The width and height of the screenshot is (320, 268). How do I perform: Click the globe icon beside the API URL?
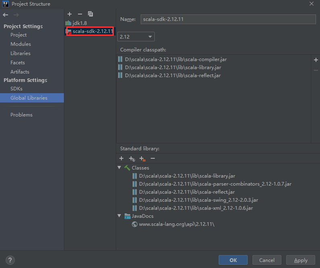(x=135, y=224)
